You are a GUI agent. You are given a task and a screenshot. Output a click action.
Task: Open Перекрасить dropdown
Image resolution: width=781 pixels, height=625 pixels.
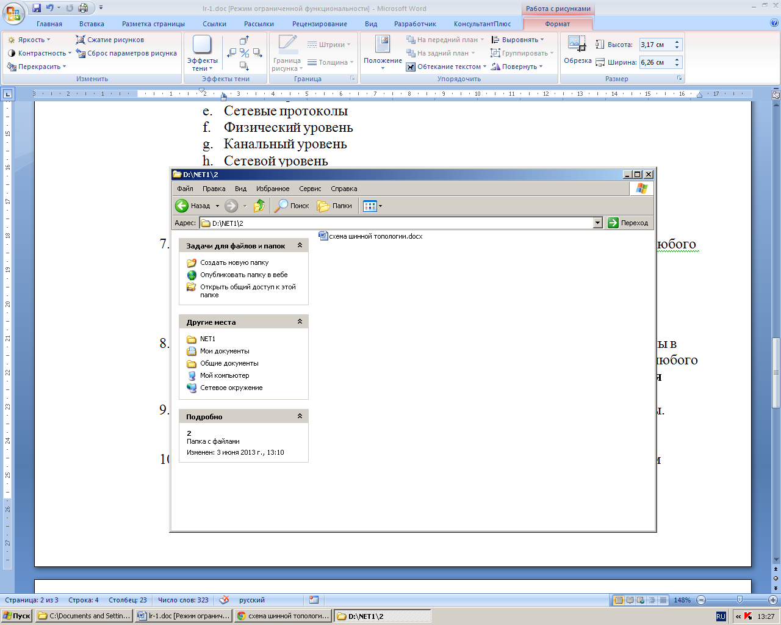click(37, 67)
